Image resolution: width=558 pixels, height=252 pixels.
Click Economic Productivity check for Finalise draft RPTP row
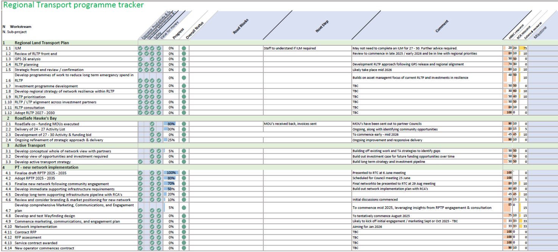[140, 173]
